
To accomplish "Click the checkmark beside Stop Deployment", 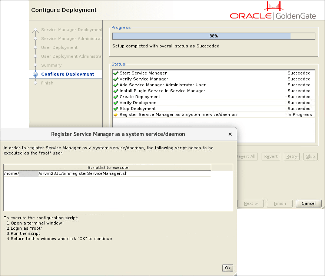I will click(x=116, y=109).
